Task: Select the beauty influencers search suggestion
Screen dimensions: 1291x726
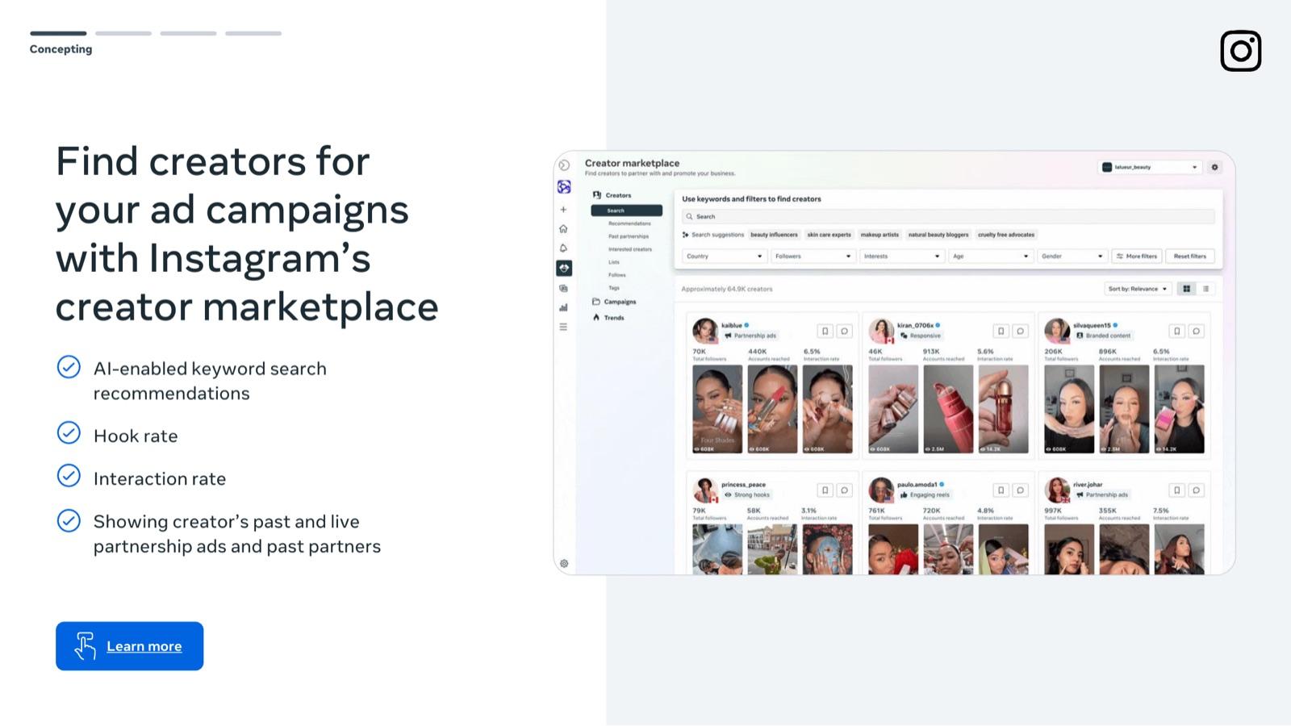Action: point(774,235)
